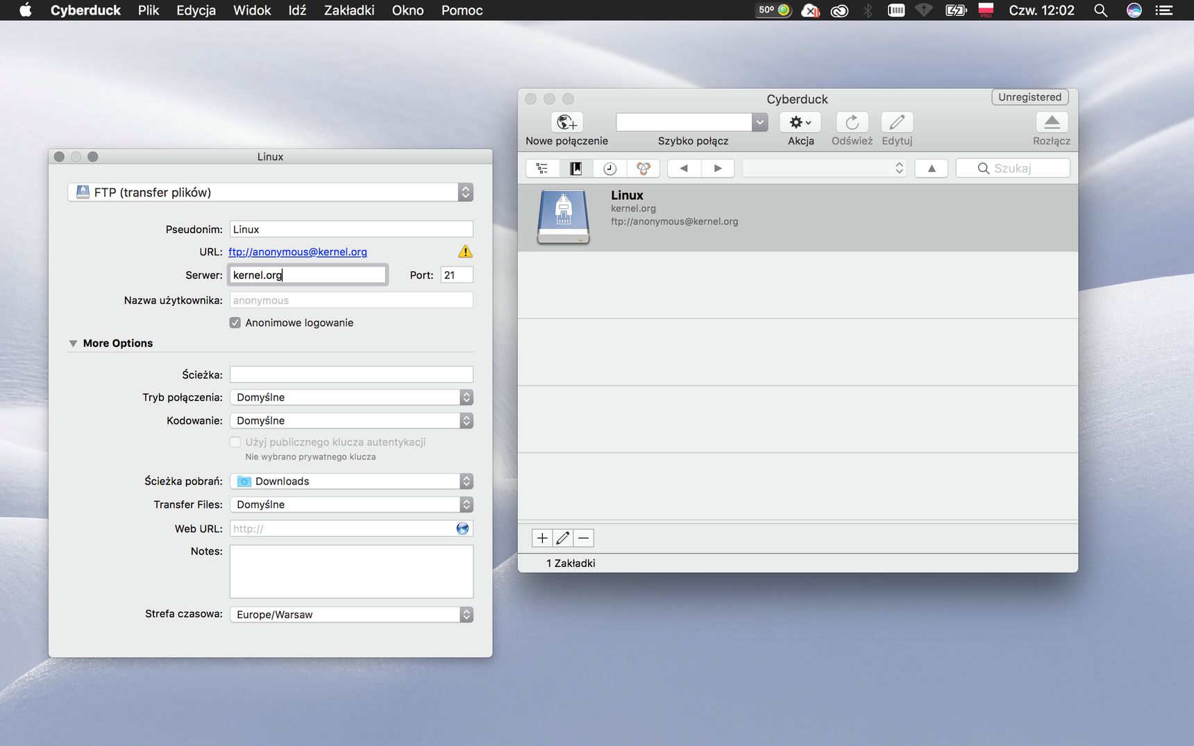Open the Plik menu
This screenshot has height=746, width=1194.
click(149, 10)
